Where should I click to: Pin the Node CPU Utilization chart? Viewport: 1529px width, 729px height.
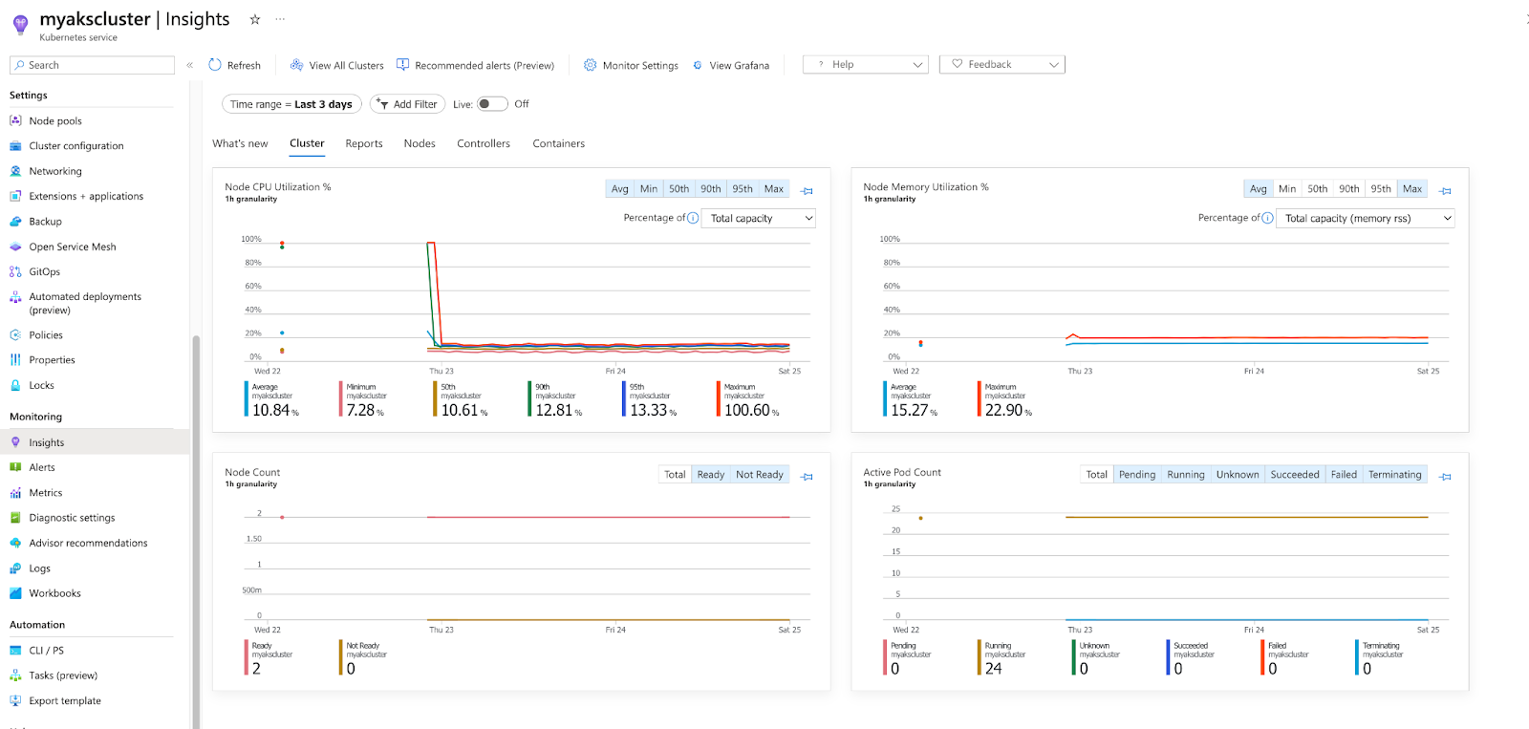(x=807, y=191)
